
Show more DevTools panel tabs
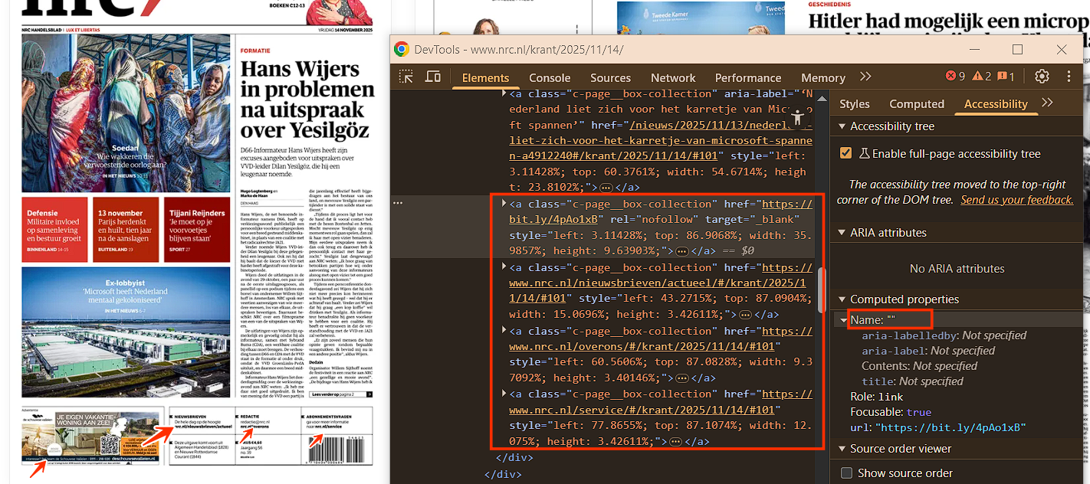tap(865, 77)
